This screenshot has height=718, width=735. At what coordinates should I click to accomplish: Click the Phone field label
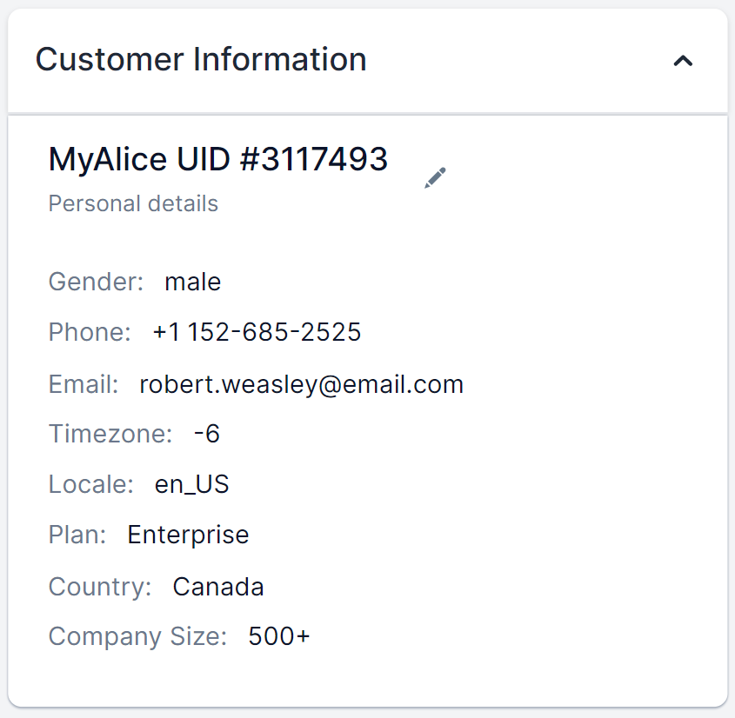coord(90,332)
